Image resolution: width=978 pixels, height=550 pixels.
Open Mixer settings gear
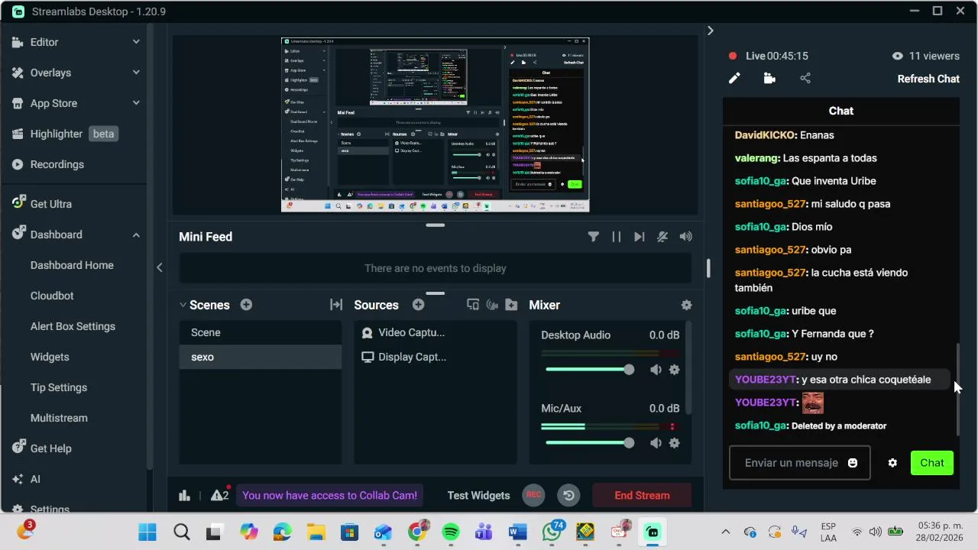[x=686, y=305]
